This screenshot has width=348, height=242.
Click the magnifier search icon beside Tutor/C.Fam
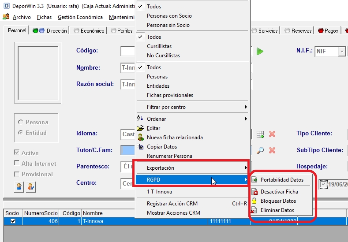(x=260, y=150)
